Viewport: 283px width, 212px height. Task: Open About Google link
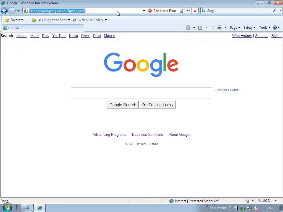(179, 134)
